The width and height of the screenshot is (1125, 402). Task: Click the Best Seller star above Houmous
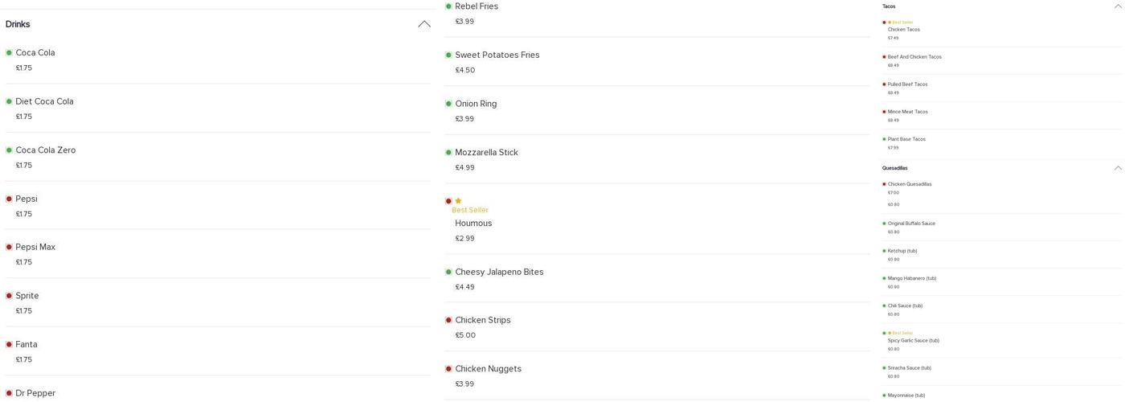(x=458, y=201)
